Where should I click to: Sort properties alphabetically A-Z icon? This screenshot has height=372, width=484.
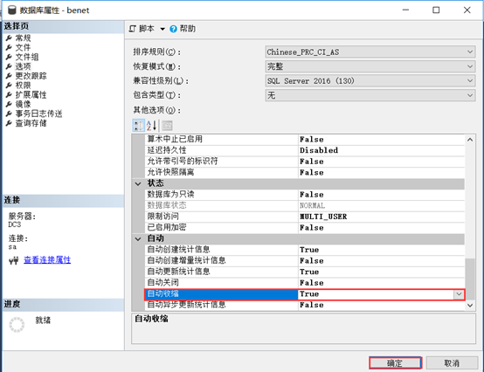point(151,126)
